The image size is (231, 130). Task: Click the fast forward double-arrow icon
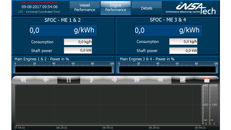pyautogui.click(x=137, y=80)
